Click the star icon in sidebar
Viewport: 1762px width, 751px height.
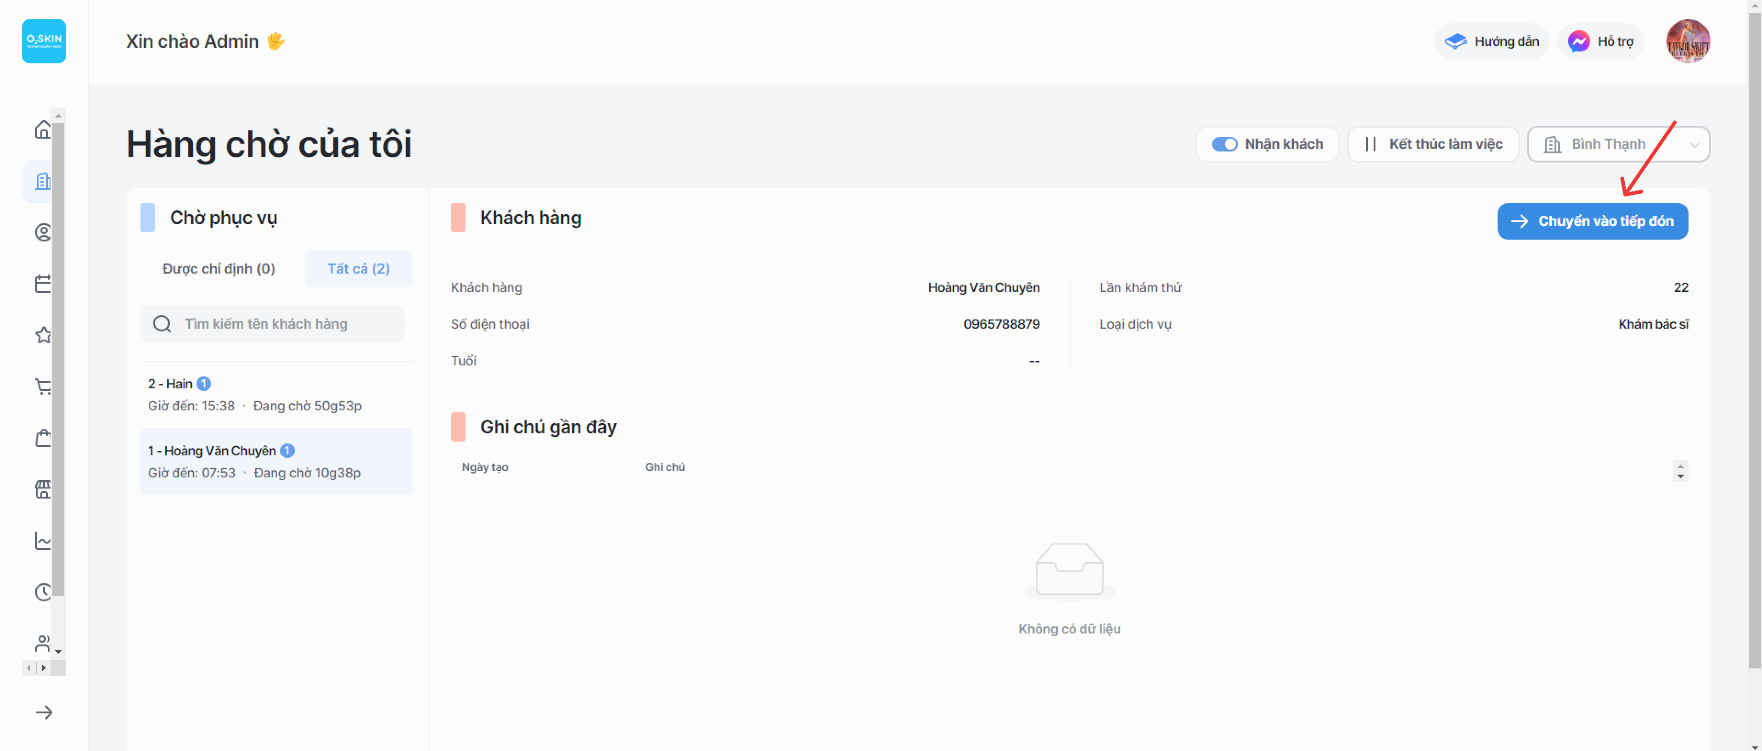point(42,335)
